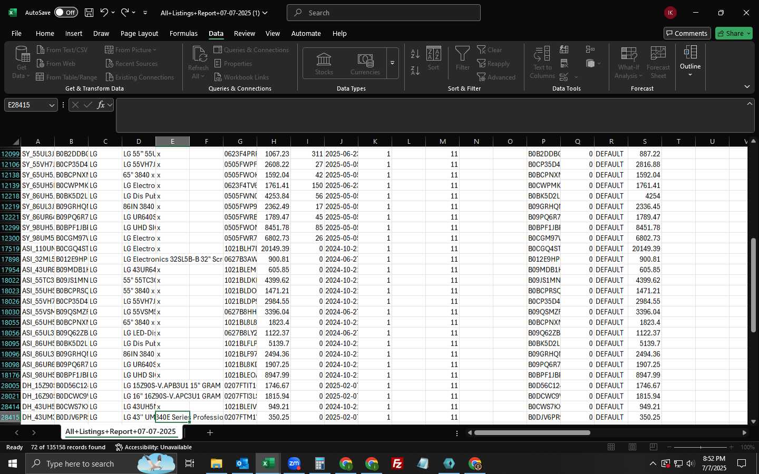
Task: Click the vertical scrollbar thumb
Action: 753,285
